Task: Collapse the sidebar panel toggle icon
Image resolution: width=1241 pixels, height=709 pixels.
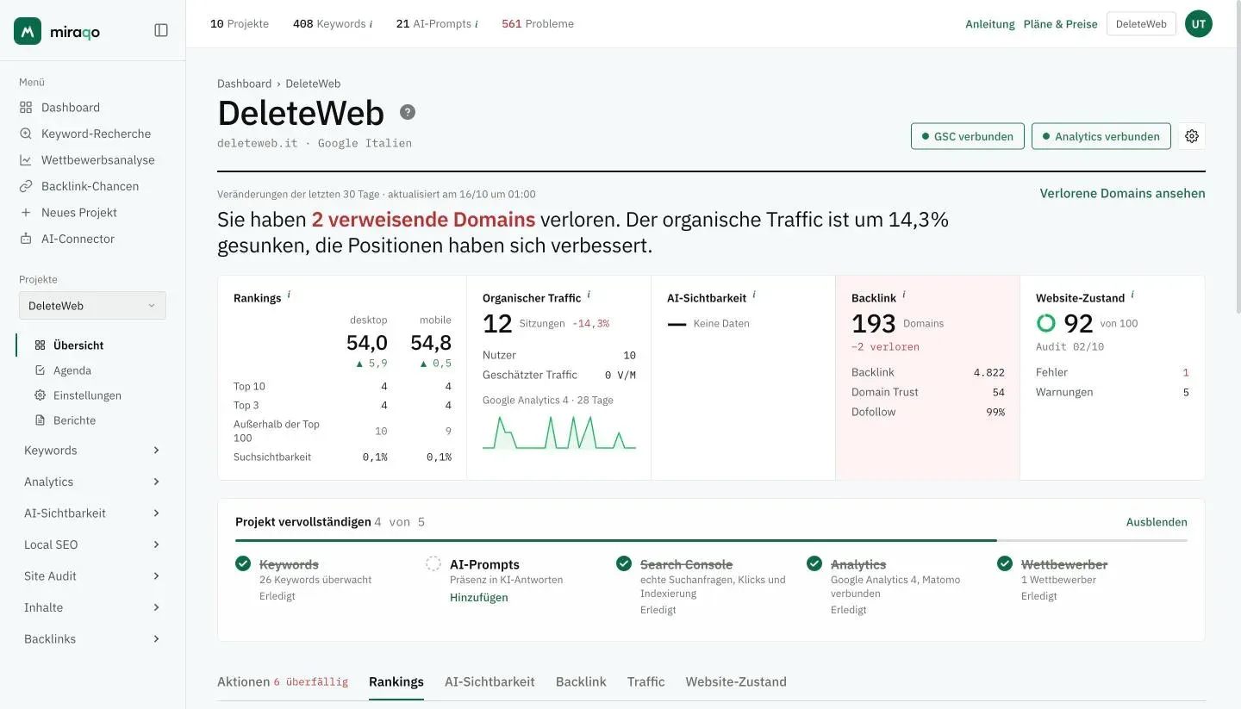Action: 161,30
